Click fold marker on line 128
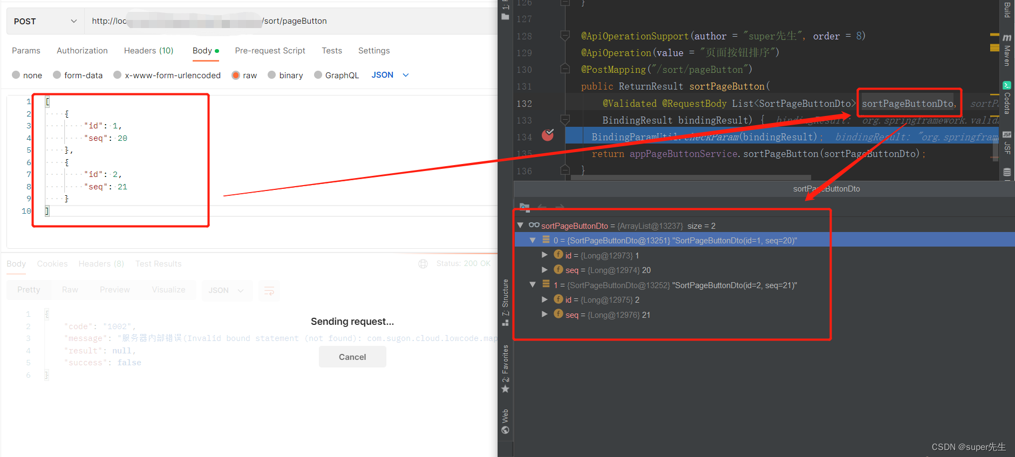Image resolution: width=1015 pixels, height=457 pixels. pyautogui.click(x=565, y=36)
